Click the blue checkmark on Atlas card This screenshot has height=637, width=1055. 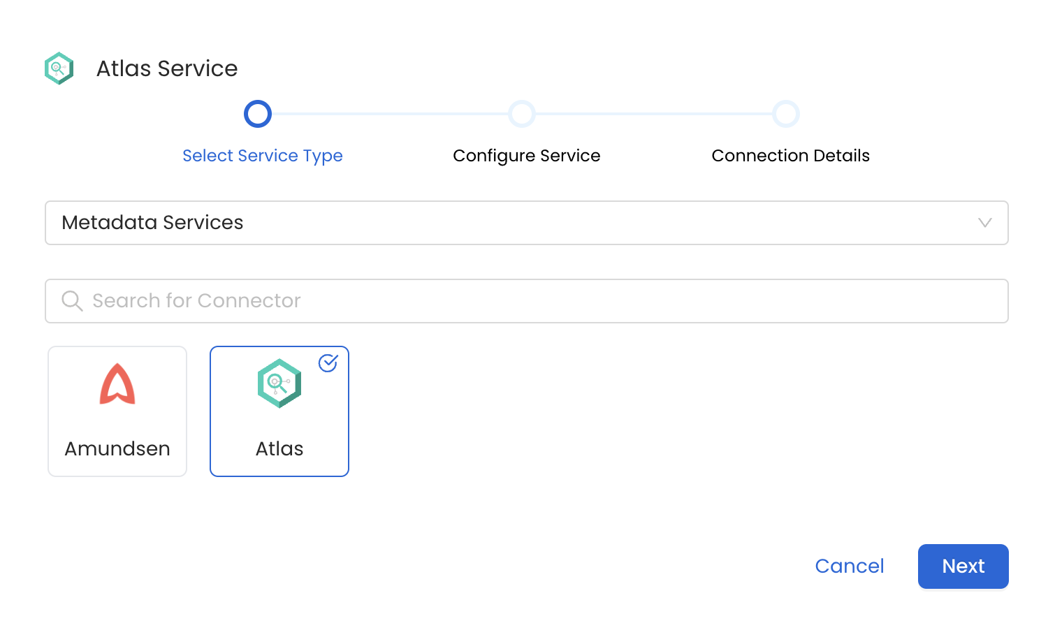pyautogui.click(x=328, y=363)
